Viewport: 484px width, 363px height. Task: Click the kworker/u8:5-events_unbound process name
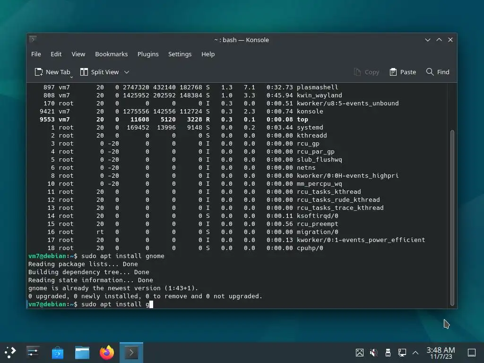point(347,104)
